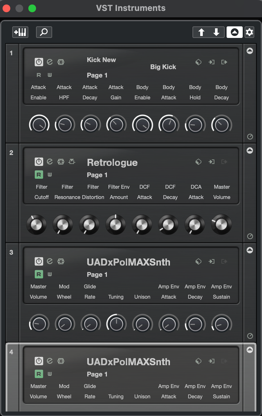The width and height of the screenshot is (262, 416).
Task: Freeze slot 4 UADxPolMAXSnth instrument
Action: (61, 361)
